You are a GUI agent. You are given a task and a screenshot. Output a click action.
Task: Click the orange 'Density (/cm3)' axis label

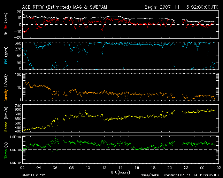tap(6, 88)
